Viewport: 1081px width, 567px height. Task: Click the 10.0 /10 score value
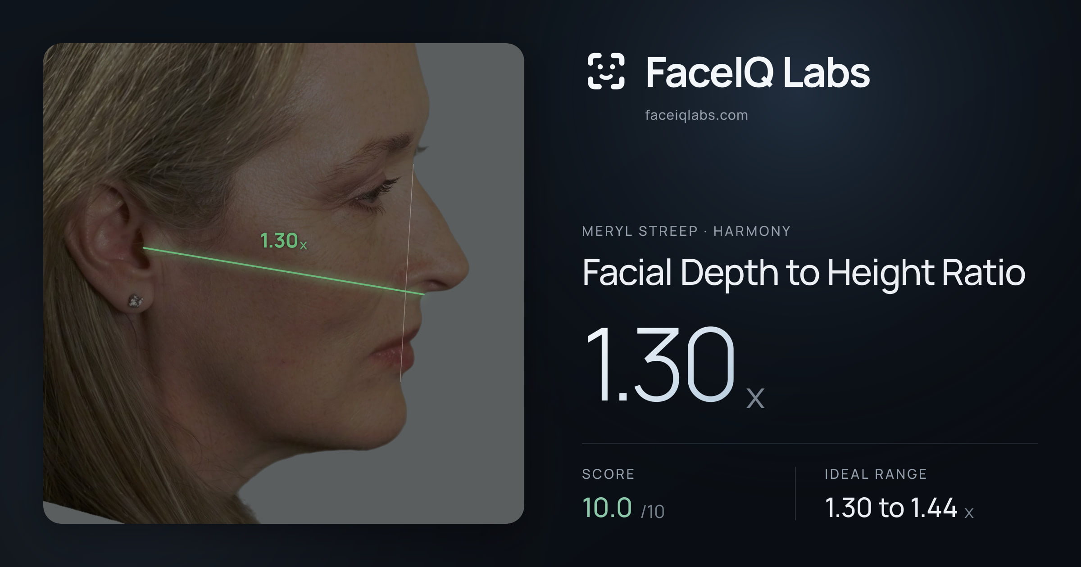click(x=623, y=508)
